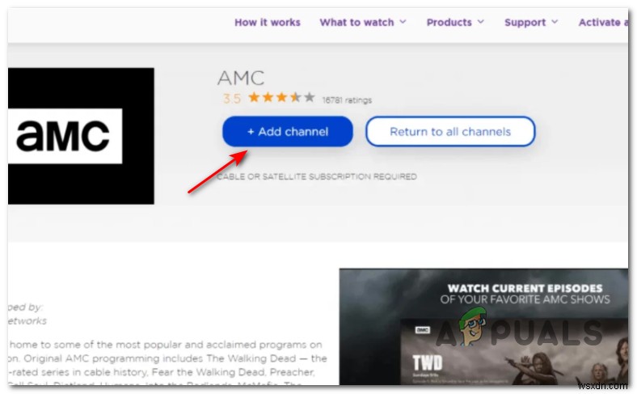The height and width of the screenshot is (394, 637).
Task: Click the AMC channel title
Action: 242,78
